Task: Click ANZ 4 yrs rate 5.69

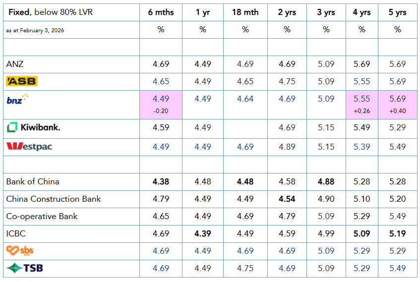Action: [361, 64]
